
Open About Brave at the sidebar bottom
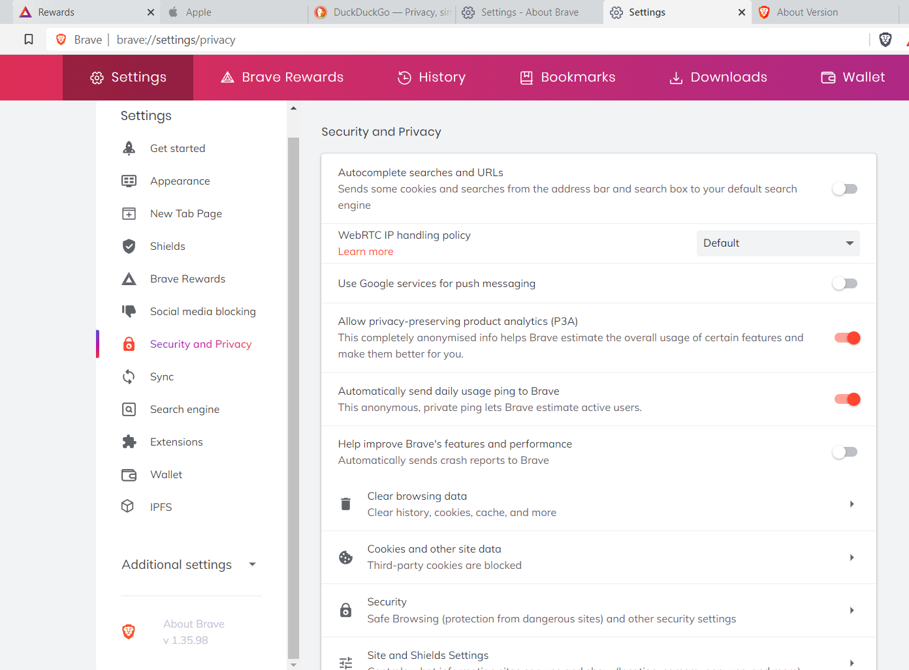tap(193, 624)
